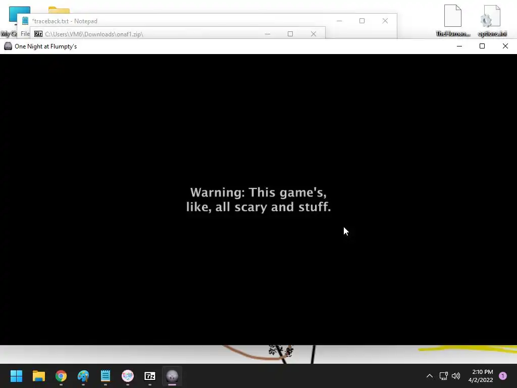517x388 pixels.
Task: Click the warning text in the game
Action: click(258, 199)
